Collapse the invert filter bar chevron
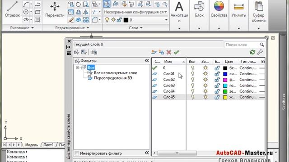 (147, 153)
